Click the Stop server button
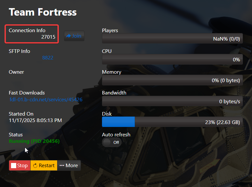The width and height of the screenshot is (252, 187). point(20,166)
